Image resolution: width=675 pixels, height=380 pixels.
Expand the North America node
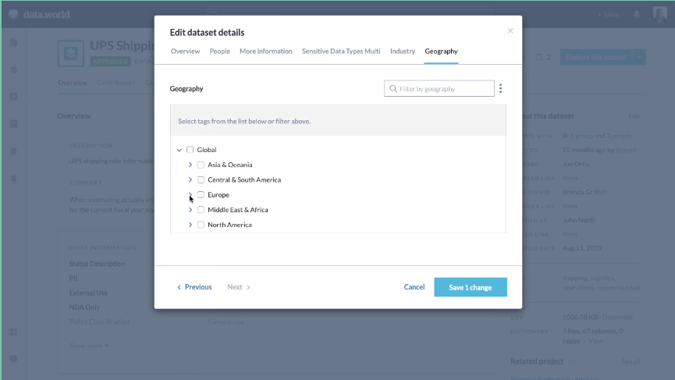(190, 225)
